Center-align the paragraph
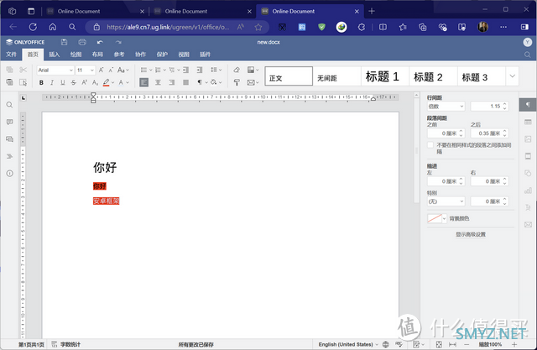Image resolution: width=537 pixels, height=350 pixels. tap(157, 83)
